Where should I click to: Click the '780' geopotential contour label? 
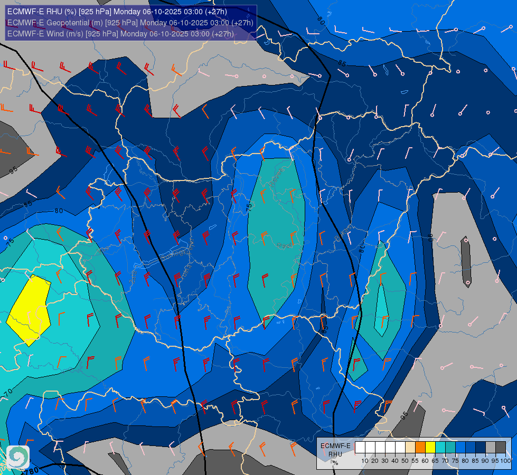point(31,470)
